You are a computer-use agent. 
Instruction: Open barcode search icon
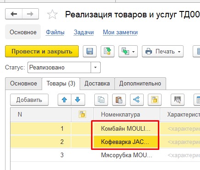pyautogui.click(x=178, y=100)
